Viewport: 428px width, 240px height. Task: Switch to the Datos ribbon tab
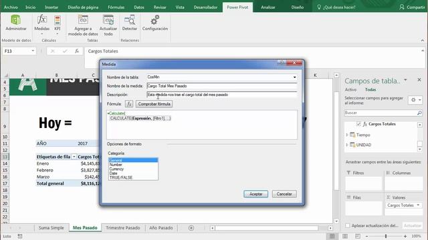click(139, 7)
